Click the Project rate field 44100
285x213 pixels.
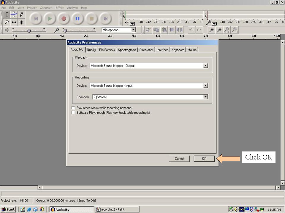pyautogui.click(x=26, y=201)
